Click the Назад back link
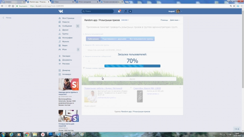Viewport: 244px width, 137px height. 7,18
